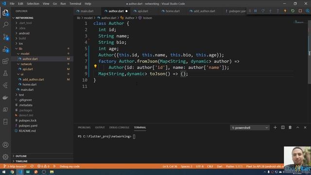Click the git branch http-lesson3 status
311x175 pixels.
(15, 166)
